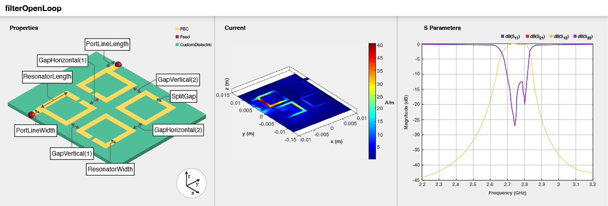The image size is (608, 206).
Task: Click the PEC yellow legend swatch
Action: click(177, 29)
